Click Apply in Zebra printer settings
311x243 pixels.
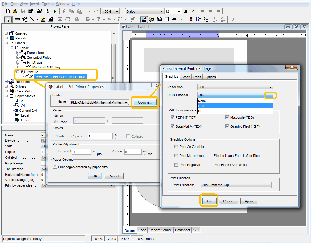click(x=249, y=201)
